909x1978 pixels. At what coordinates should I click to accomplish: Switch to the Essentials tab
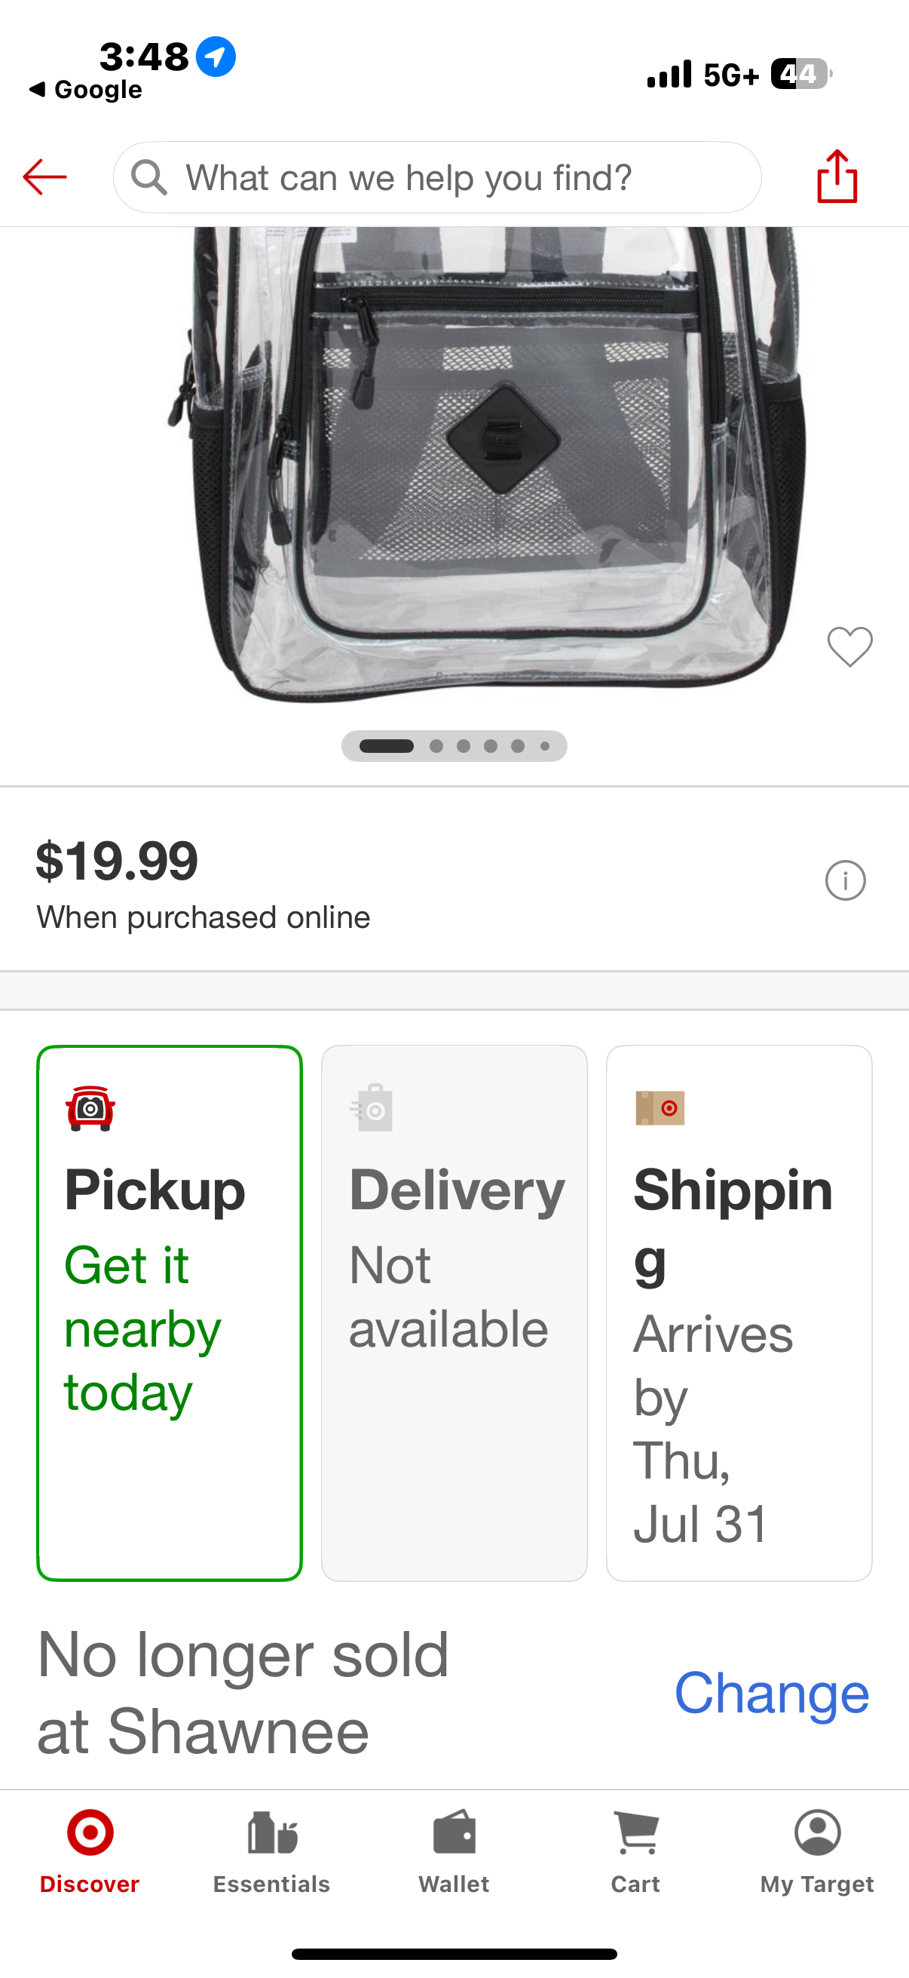point(271,1851)
